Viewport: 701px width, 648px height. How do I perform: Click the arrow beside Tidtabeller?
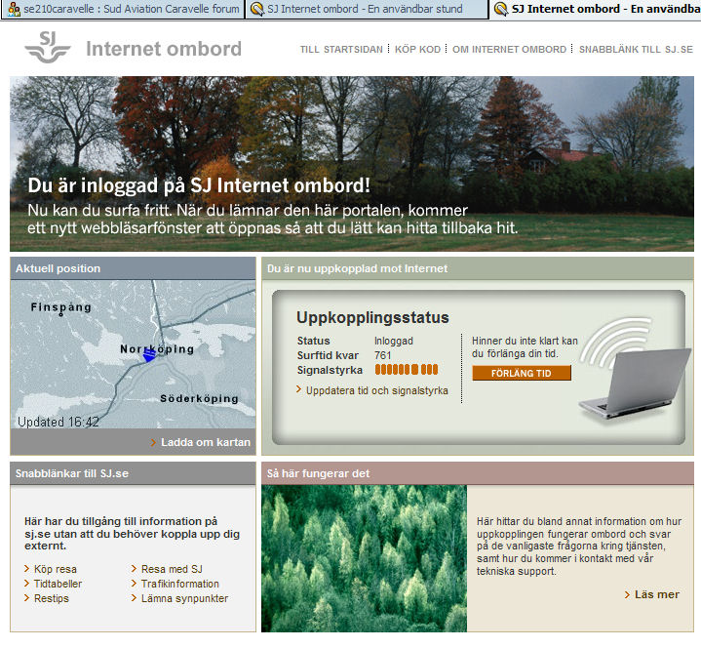click(27, 584)
